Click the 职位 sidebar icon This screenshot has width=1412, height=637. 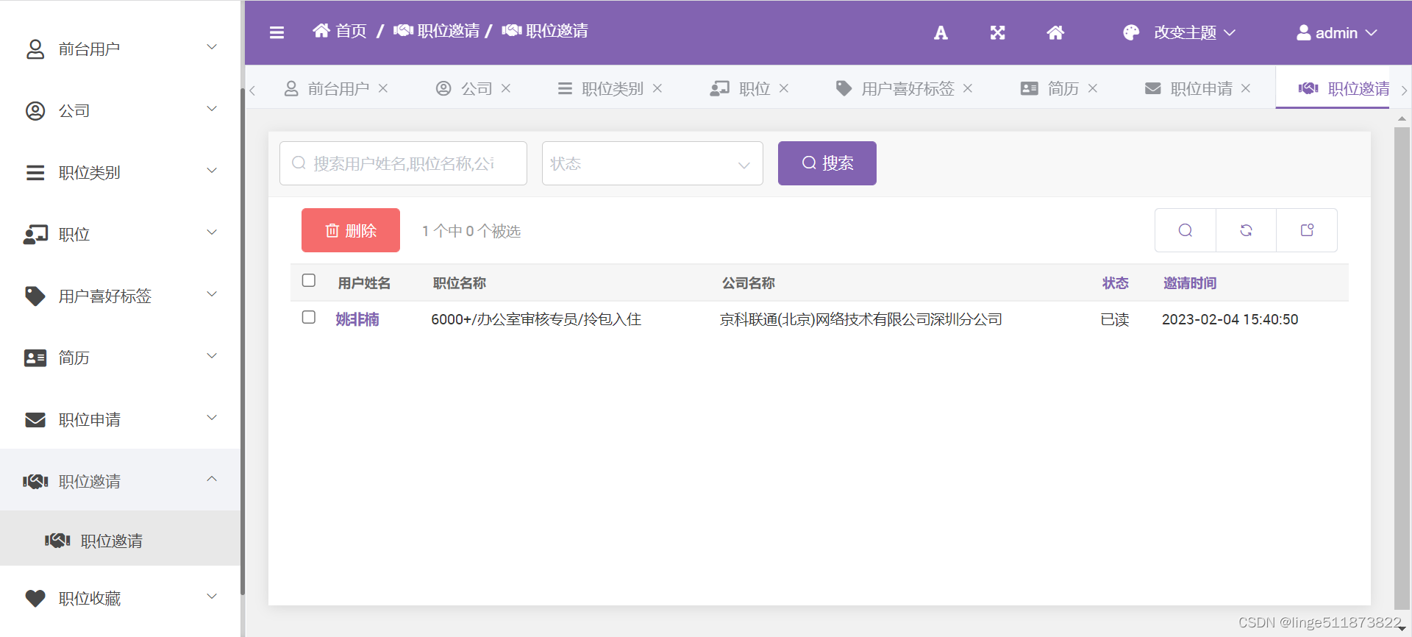point(35,235)
